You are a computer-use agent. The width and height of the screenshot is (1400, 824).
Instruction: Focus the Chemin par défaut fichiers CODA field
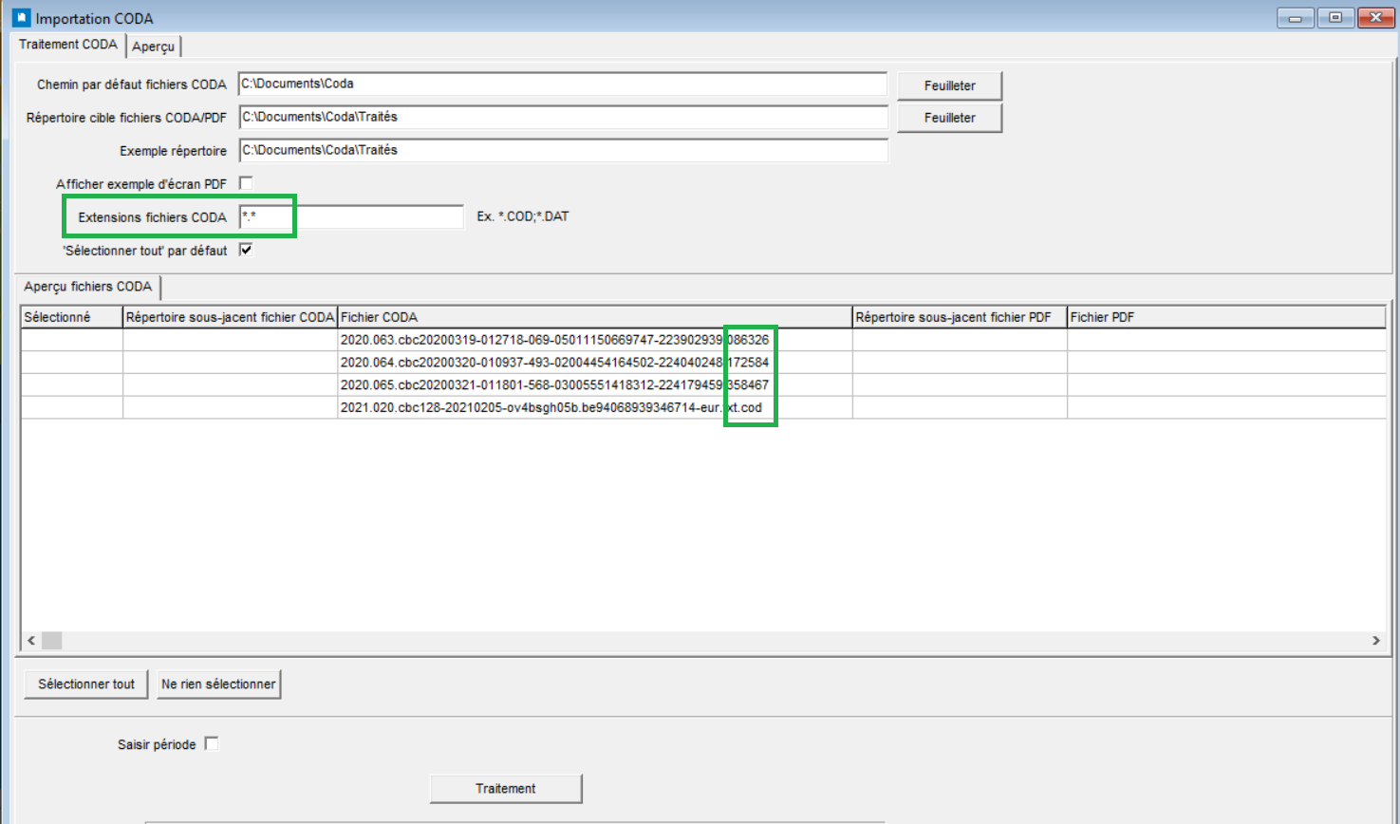[x=563, y=84]
